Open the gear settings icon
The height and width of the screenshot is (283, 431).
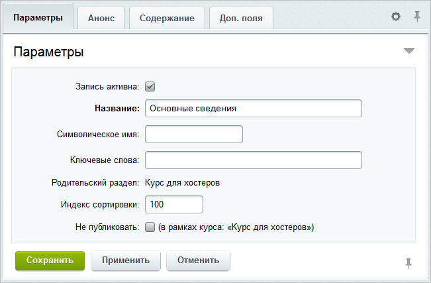click(396, 17)
